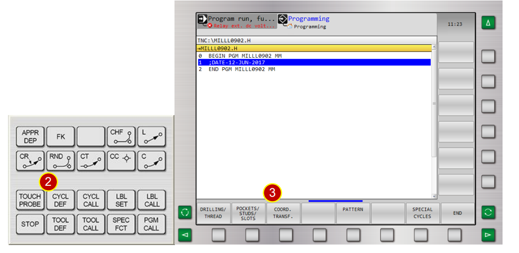Click hardware key below COORD. TRANSF. soft key
The image size is (519, 253).
point(286,235)
